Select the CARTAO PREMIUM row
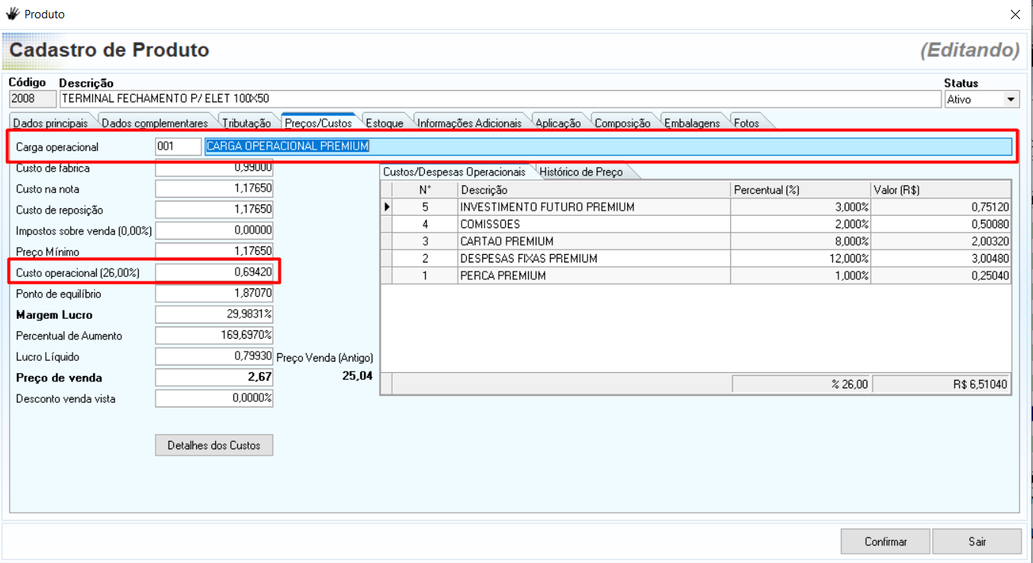 [696, 241]
